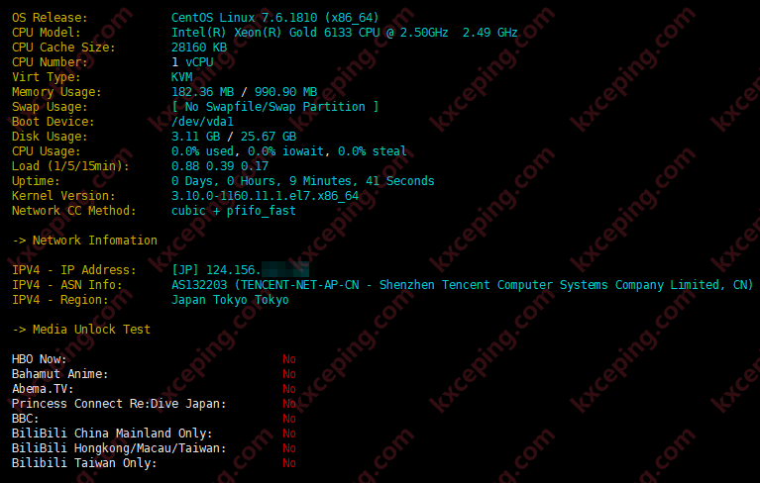
Task: Click the KVM virt type value
Action: pos(181,77)
